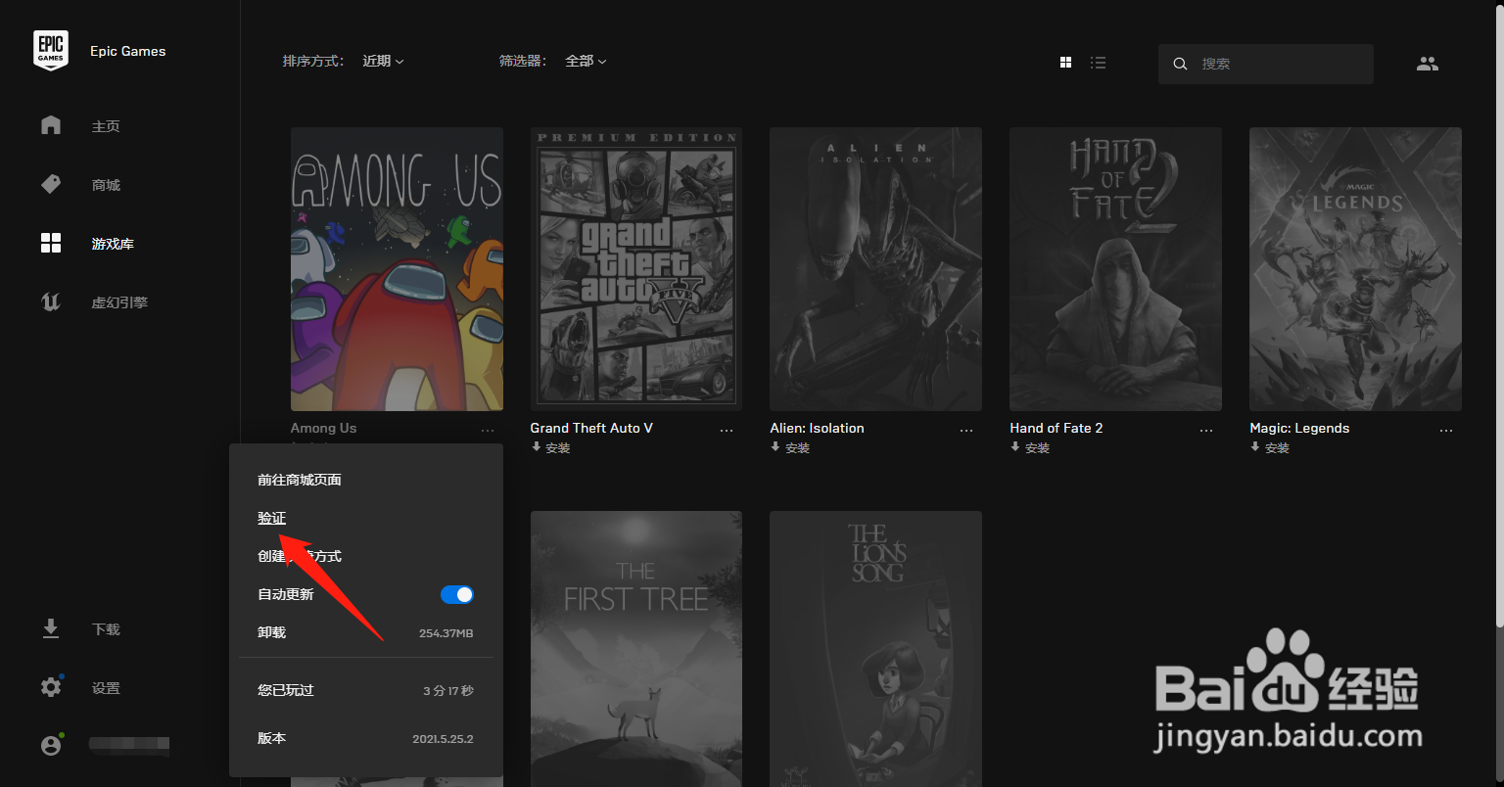Open the Grand Theft Auto V cover
The height and width of the screenshot is (787, 1504).
click(636, 269)
